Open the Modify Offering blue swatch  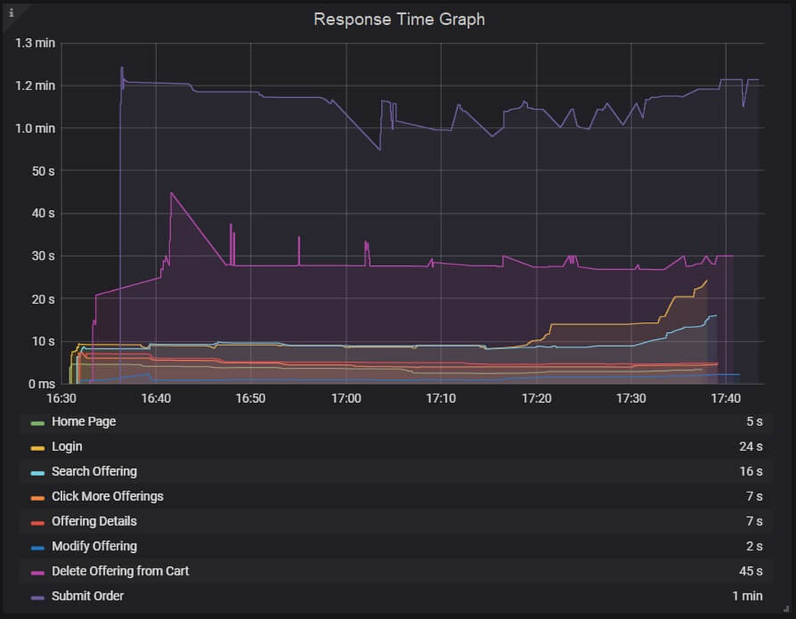(37, 547)
